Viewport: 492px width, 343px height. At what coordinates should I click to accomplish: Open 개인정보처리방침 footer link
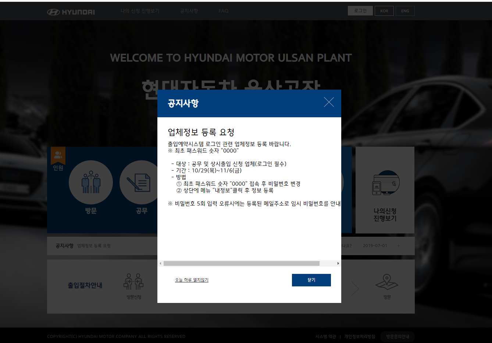tap(360, 336)
